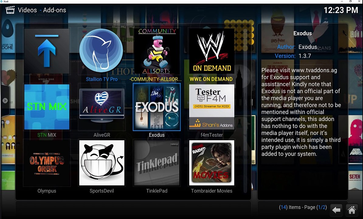Click the 'f4mTester' caption text

point(212,135)
